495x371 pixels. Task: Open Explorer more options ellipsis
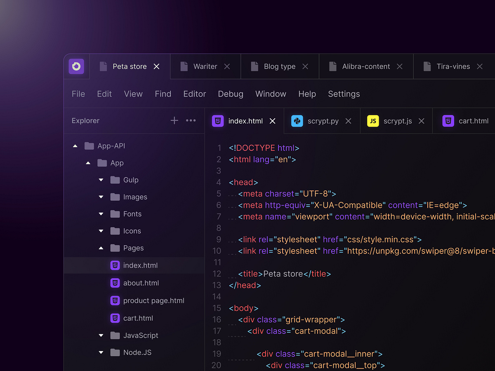(191, 120)
